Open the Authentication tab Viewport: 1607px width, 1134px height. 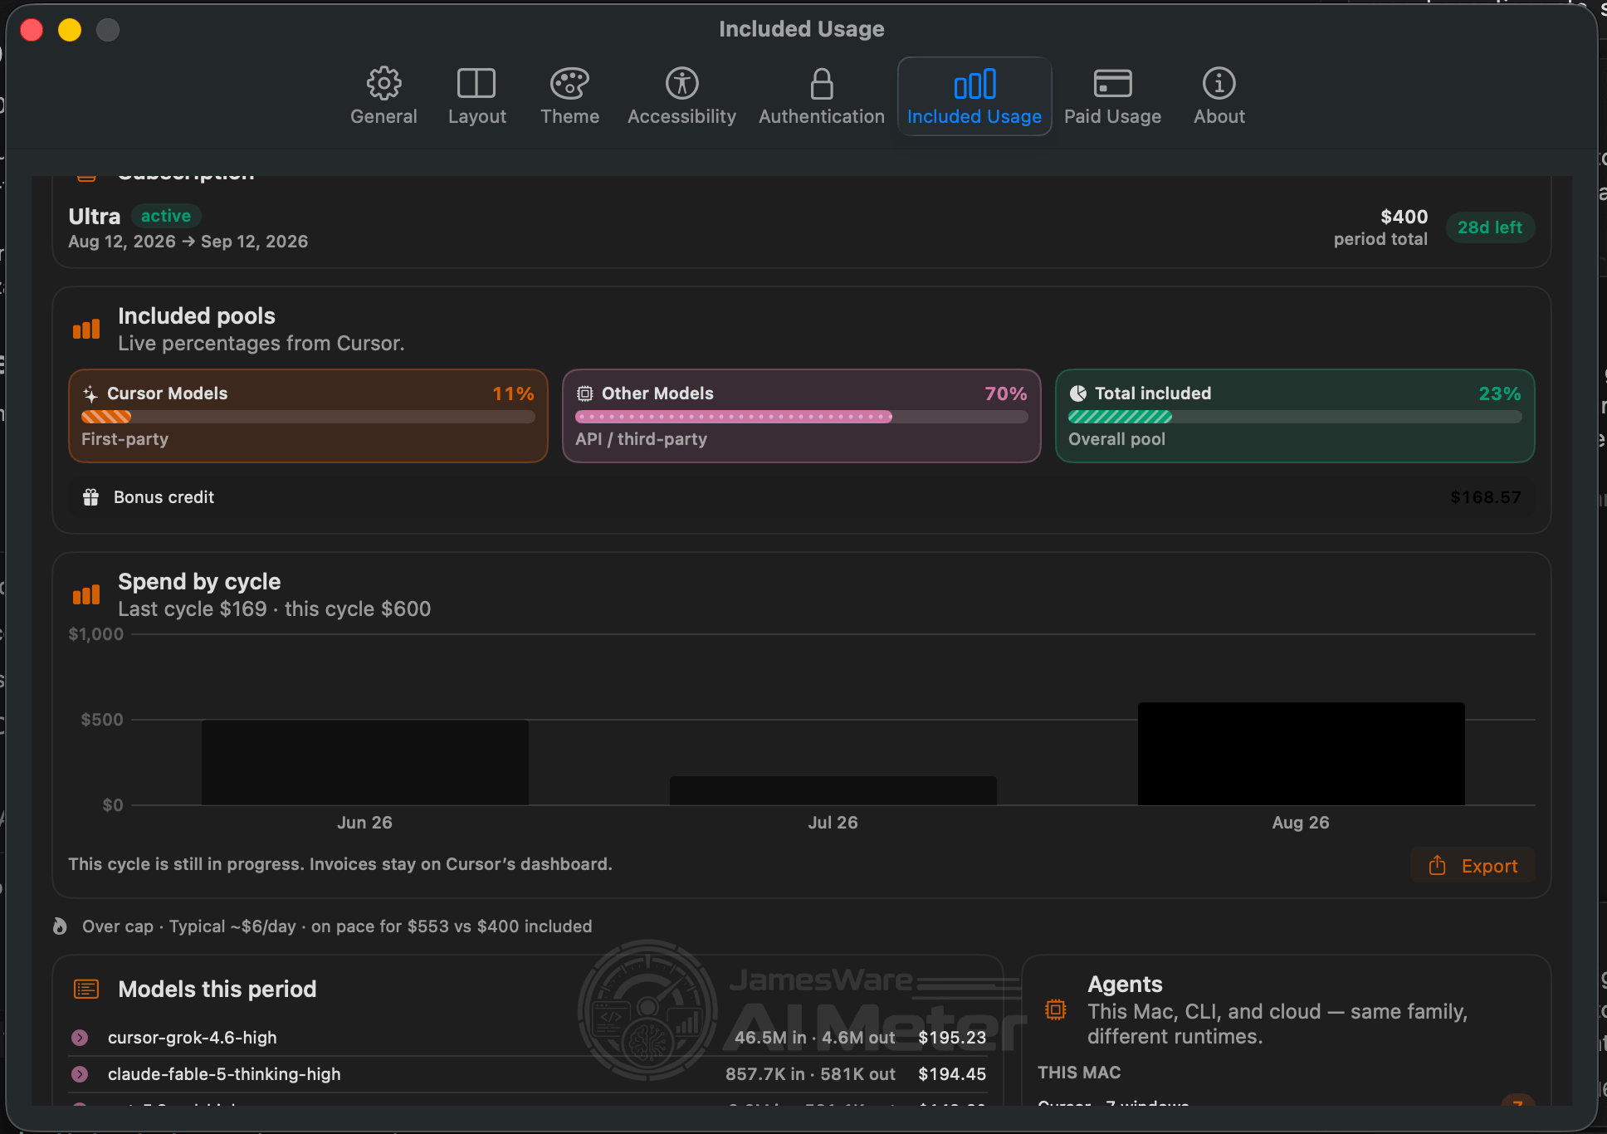(x=821, y=96)
